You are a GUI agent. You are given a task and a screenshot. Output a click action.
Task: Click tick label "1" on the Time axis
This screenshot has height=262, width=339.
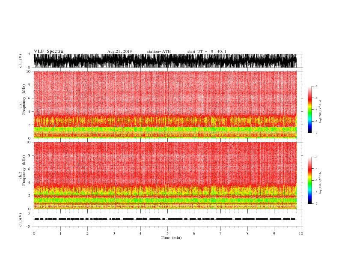(x=60, y=233)
